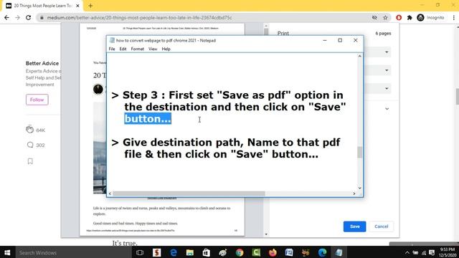This screenshot has width=459, height=258.
Task: Click Notepad's horizontal scrollbar thumb
Action: (x=189, y=193)
